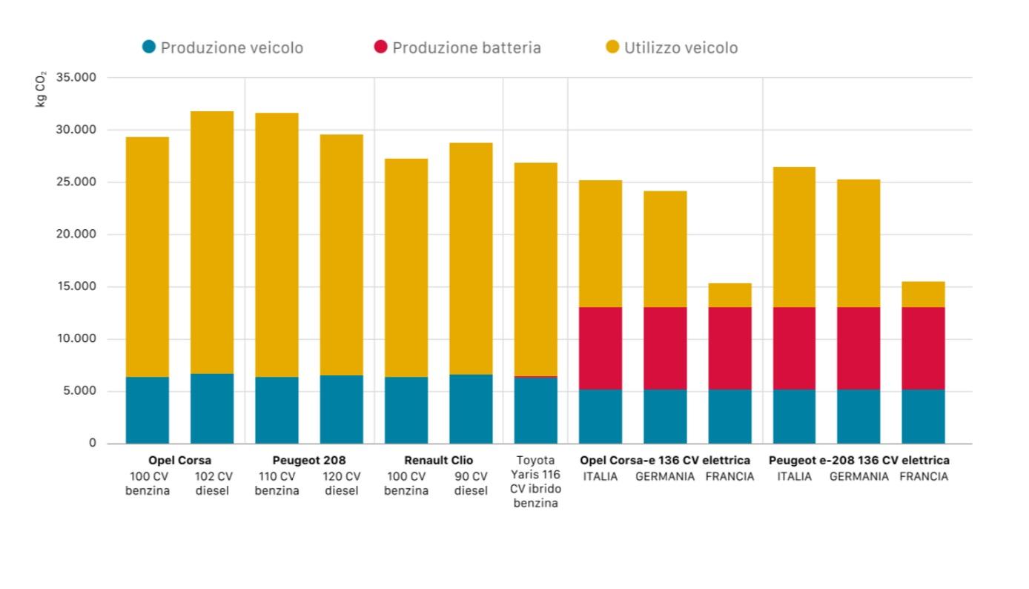Click the Opel Corsa 100 CV benzina blue segment
The width and height of the screenshot is (1029, 589).
point(148,410)
